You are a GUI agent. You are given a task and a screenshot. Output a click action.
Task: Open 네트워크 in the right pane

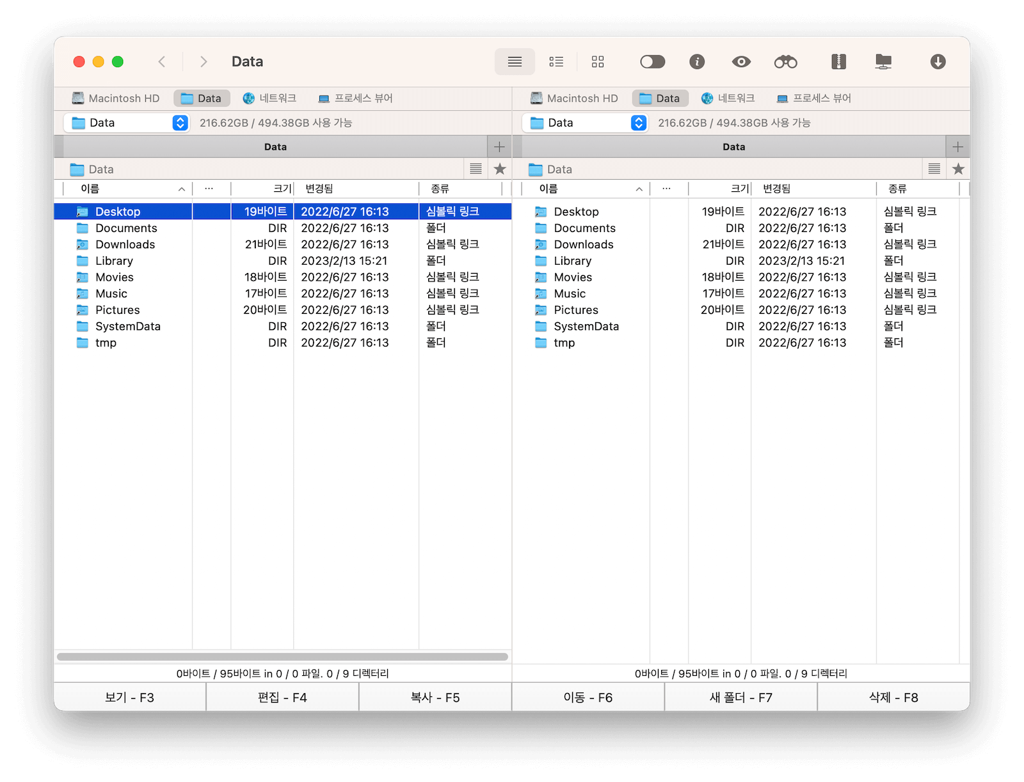pyautogui.click(x=728, y=98)
